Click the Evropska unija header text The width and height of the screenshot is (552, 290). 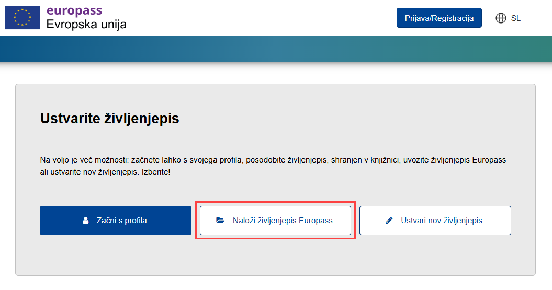86,24
